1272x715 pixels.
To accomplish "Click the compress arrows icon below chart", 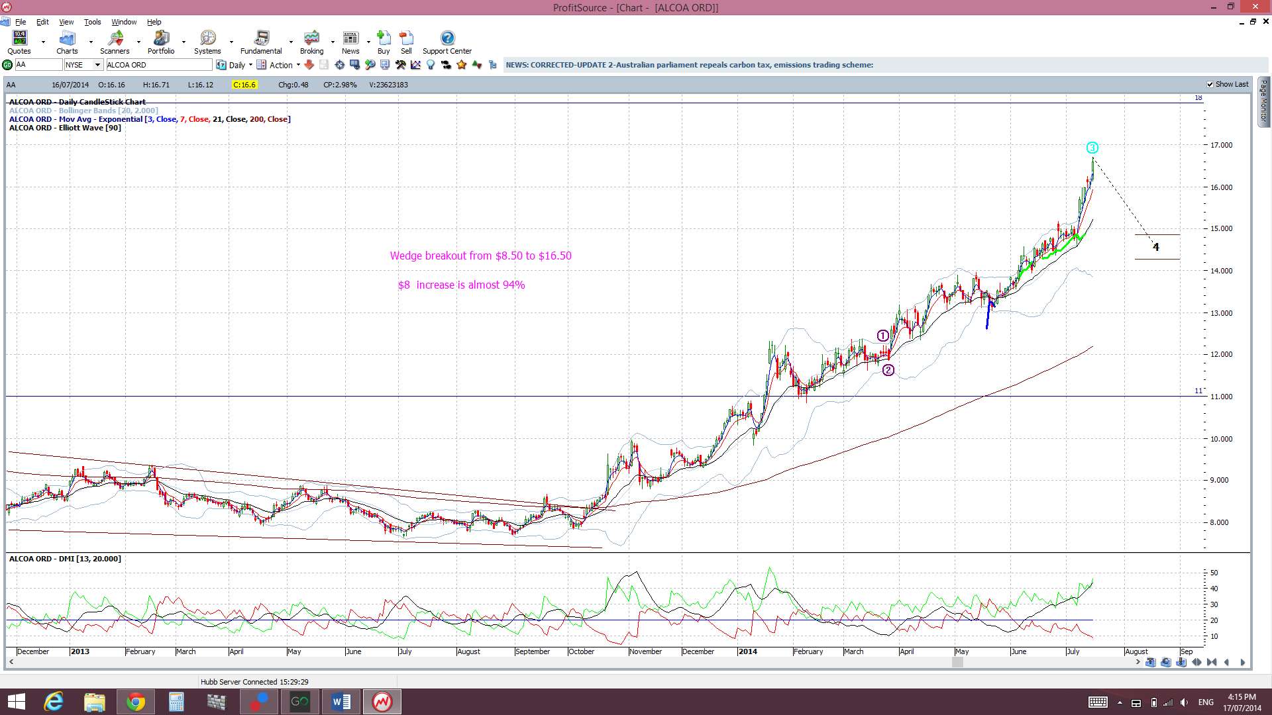I will [x=1212, y=662].
